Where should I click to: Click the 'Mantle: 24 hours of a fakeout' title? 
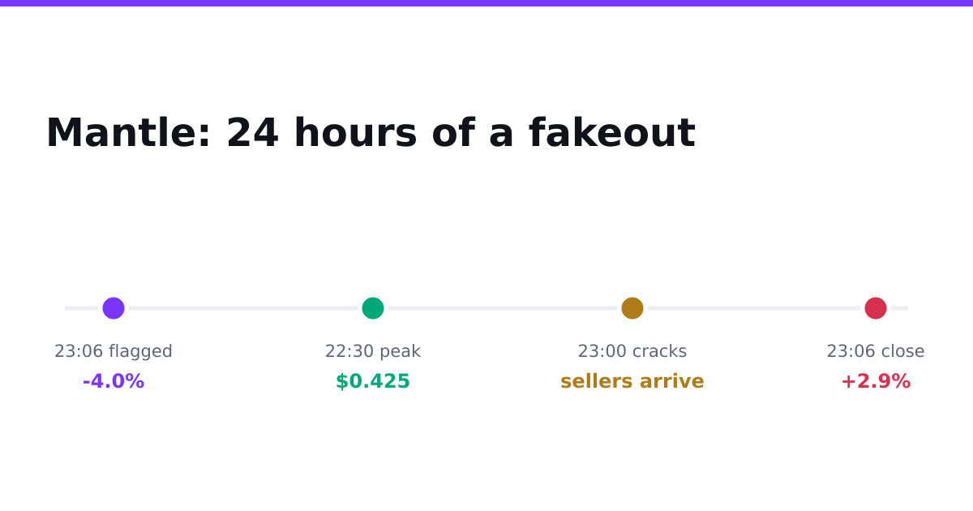(371, 134)
